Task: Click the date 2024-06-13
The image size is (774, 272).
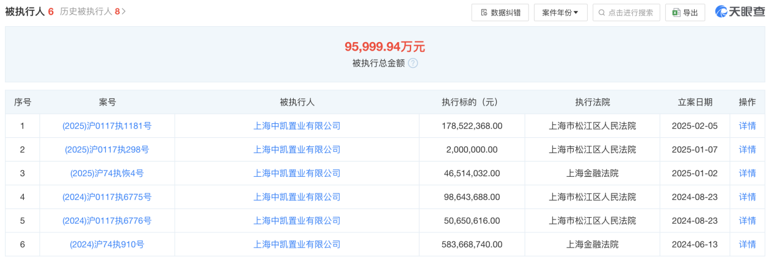Action: click(x=695, y=245)
